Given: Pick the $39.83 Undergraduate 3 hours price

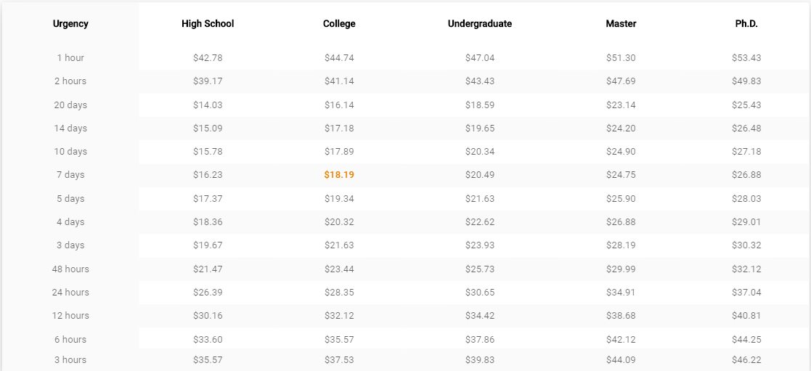Looking at the screenshot, I should (x=480, y=360).
